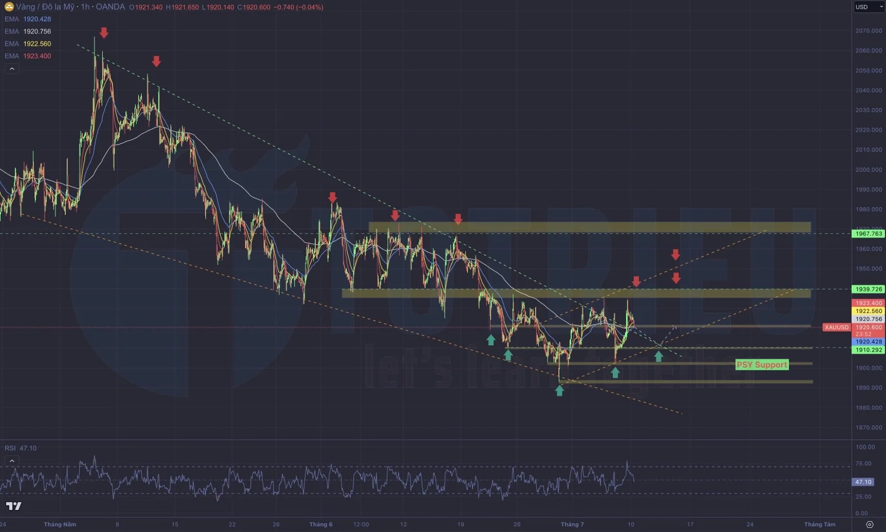Click the 25.00 RSI scale value

863,497
